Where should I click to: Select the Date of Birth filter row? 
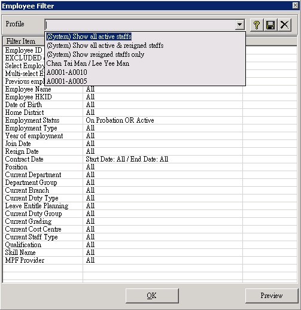click(x=150, y=105)
